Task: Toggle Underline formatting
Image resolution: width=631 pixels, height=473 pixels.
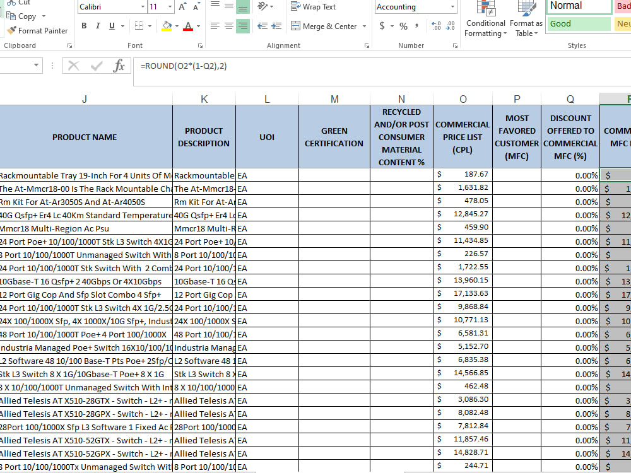Action: tap(112, 26)
